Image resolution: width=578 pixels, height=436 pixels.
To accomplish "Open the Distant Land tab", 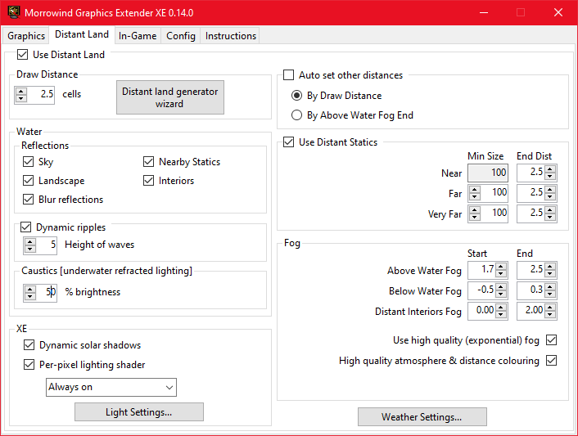I will 82,34.
